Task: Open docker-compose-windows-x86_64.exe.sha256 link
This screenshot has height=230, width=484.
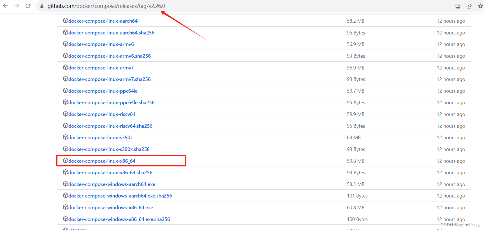Action: point(119,219)
